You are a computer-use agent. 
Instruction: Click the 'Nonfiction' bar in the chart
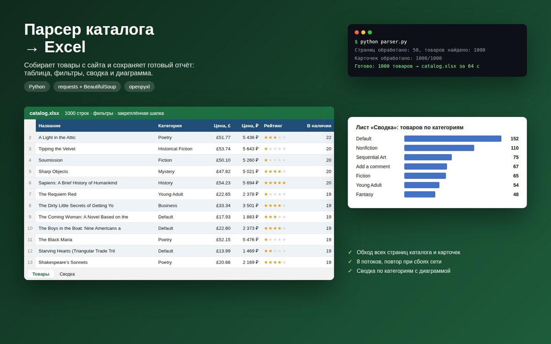coord(439,148)
